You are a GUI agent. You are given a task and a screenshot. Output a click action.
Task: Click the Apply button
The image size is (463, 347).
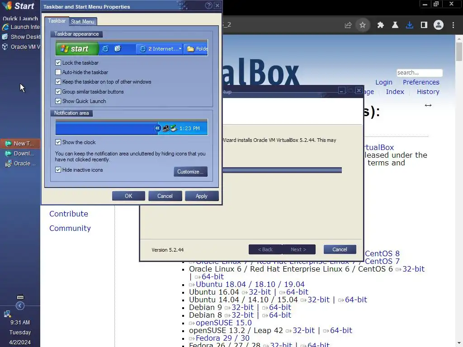(202, 196)
